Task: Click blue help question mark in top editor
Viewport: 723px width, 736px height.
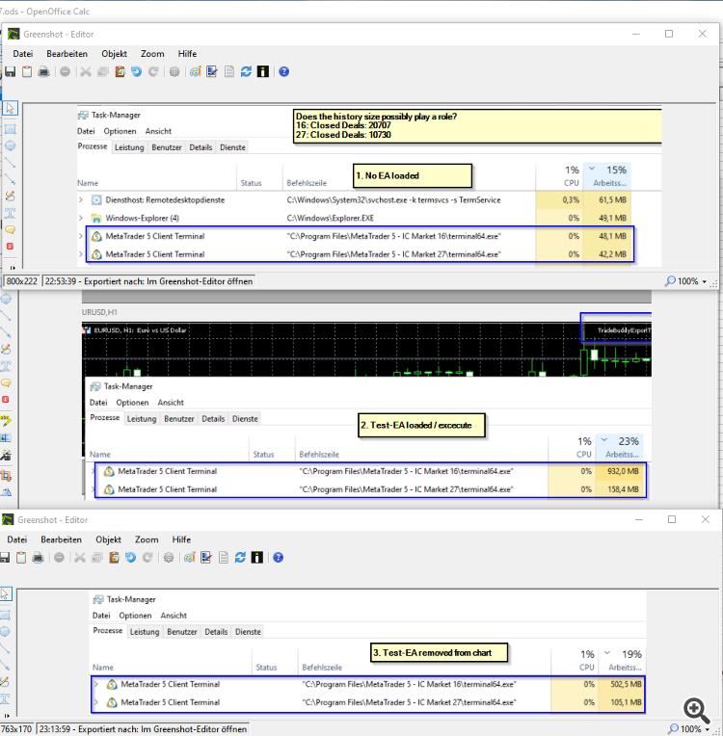Action: click(x=283, y=72)
